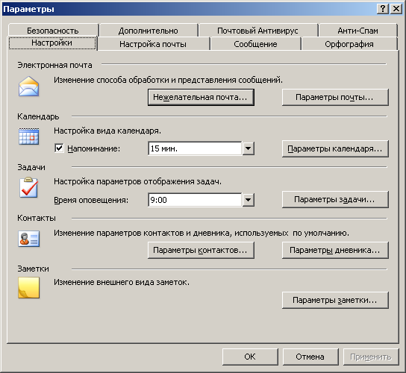Screen dimensions: 406x373
Task: Click the 9:00 notification time field
Action: point(195,200)
